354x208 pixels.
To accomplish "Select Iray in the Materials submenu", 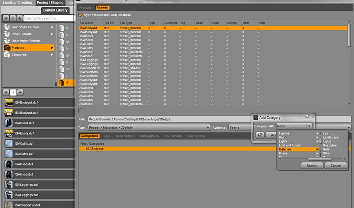I will click(x=325, y=134).
